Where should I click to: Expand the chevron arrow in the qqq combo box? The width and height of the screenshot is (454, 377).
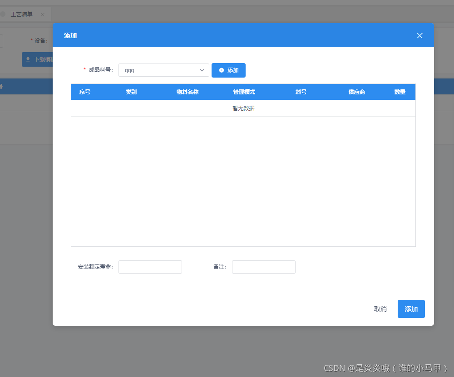202,70
